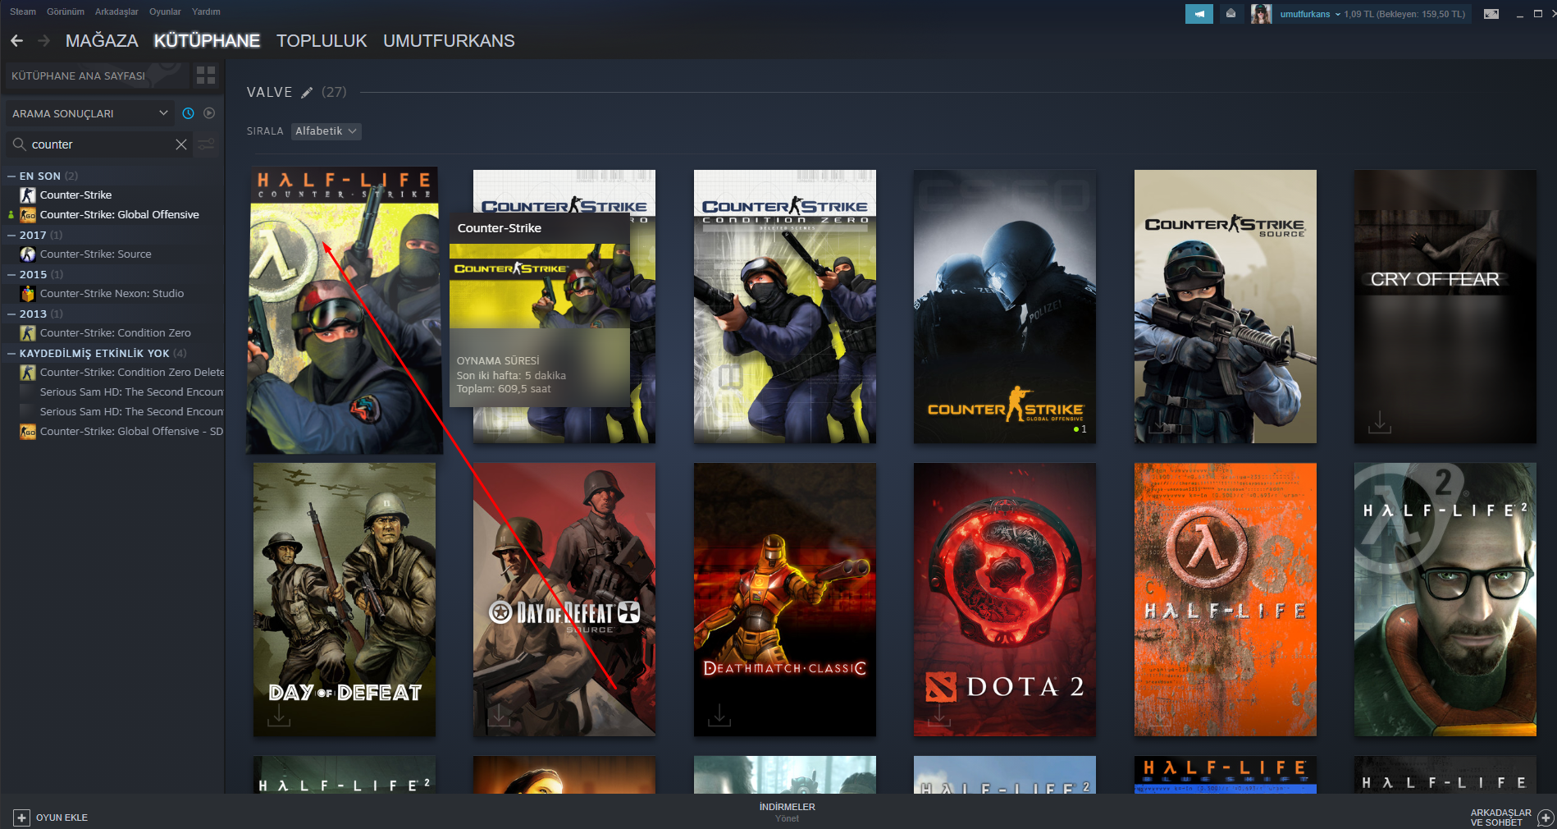
Task: Open Counter-Strike: Source cover
Action: 1226,306
